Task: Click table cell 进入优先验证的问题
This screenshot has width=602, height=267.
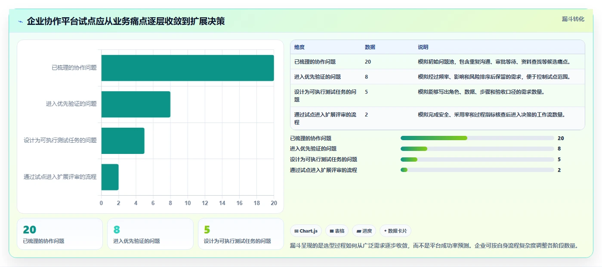Action: (318, 77)
